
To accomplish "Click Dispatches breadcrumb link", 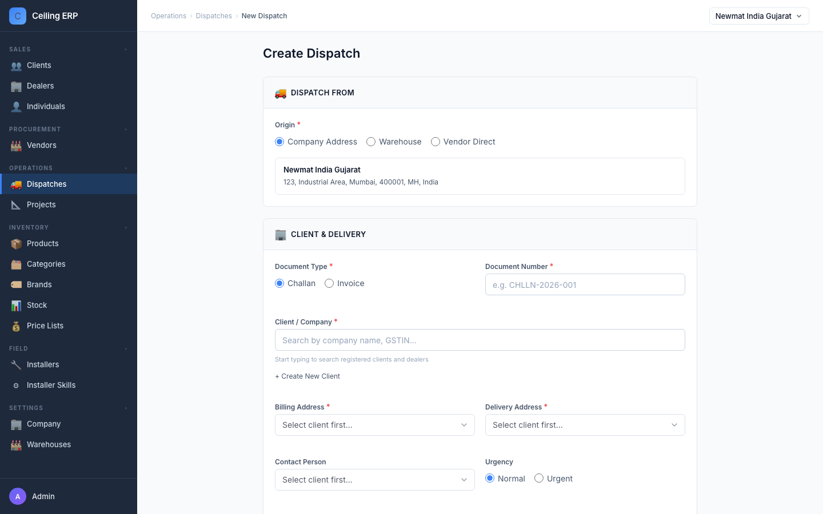I will coord(214,16).
